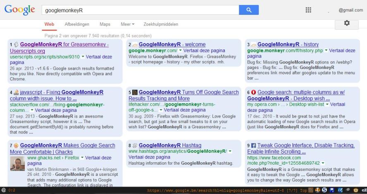Switch to the Afbeeldingen tab
Viewport: 367px width, 194px height.
[77, 24]
